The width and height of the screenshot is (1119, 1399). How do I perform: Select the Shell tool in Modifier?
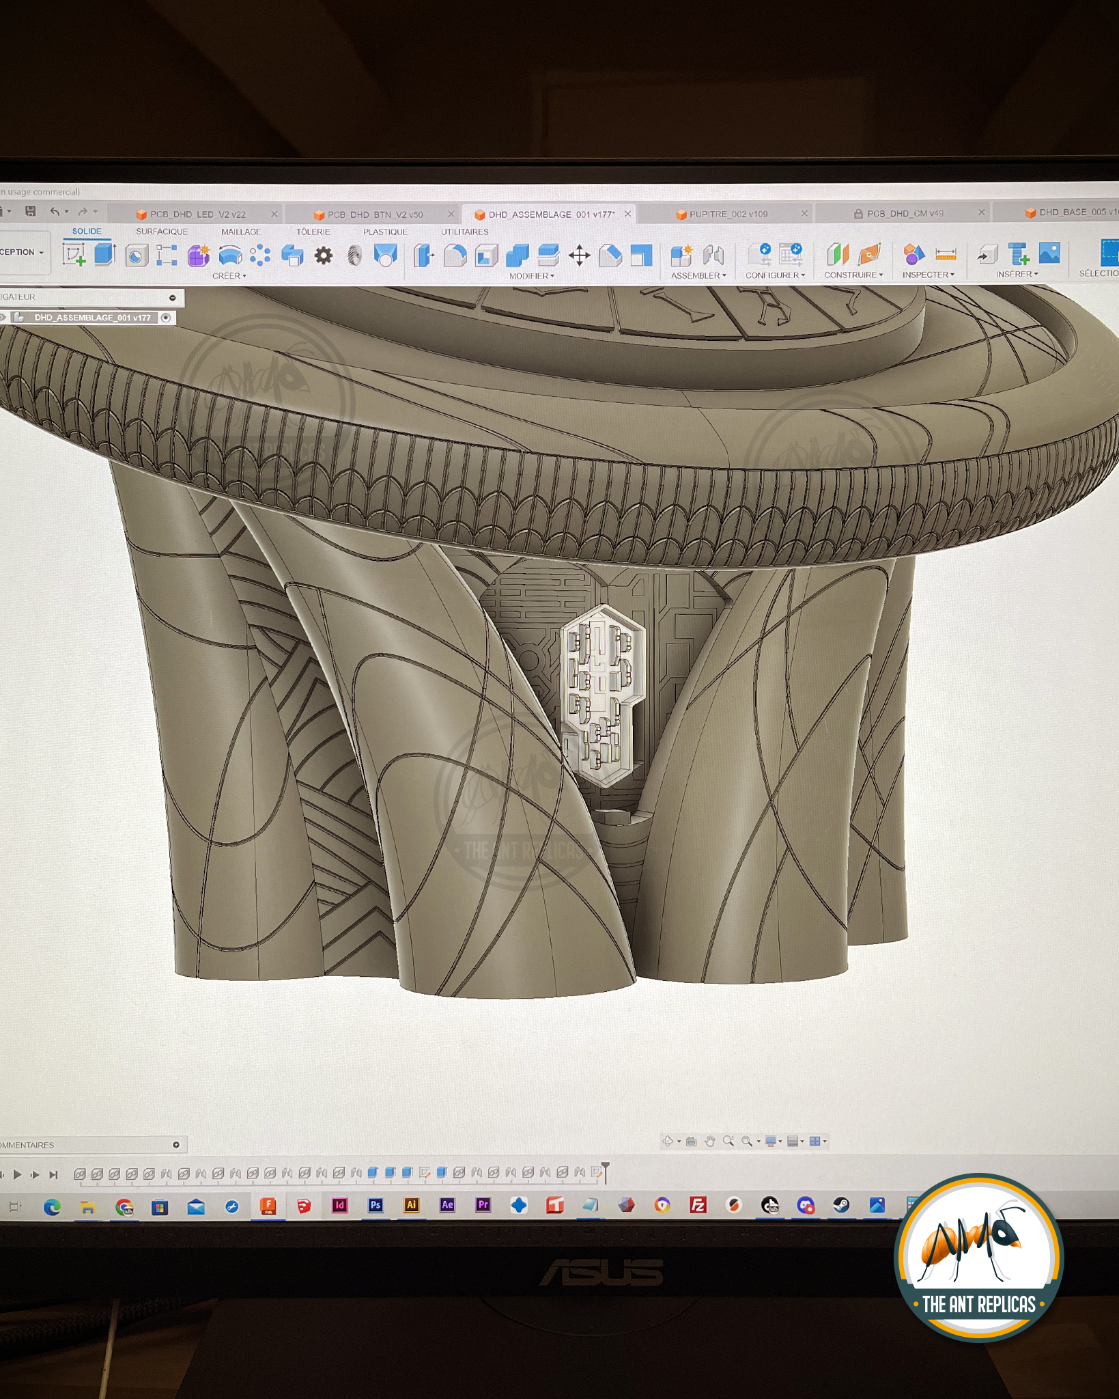point(486,256)
